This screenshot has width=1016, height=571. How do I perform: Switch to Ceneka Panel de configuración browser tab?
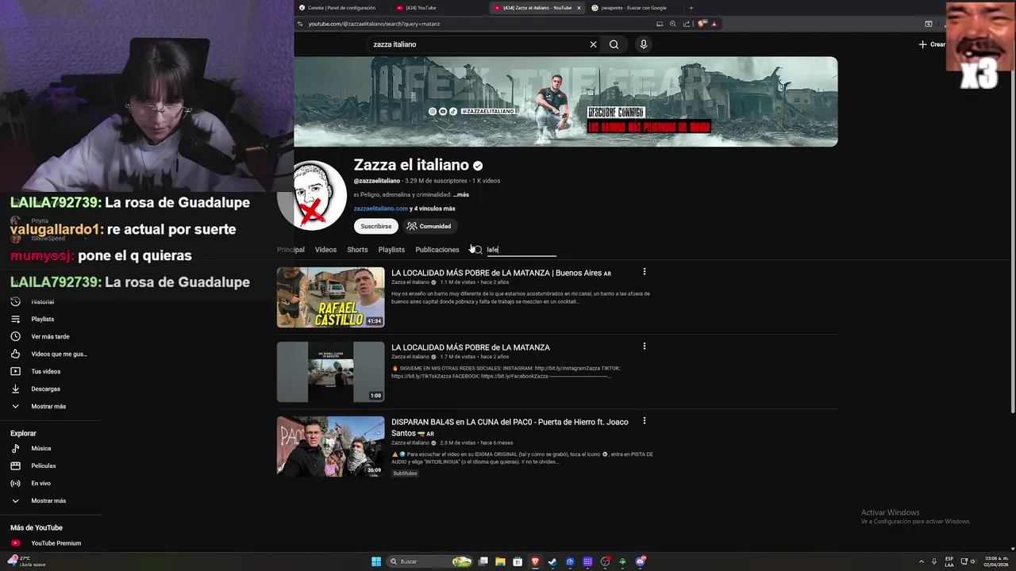(342, 8)
